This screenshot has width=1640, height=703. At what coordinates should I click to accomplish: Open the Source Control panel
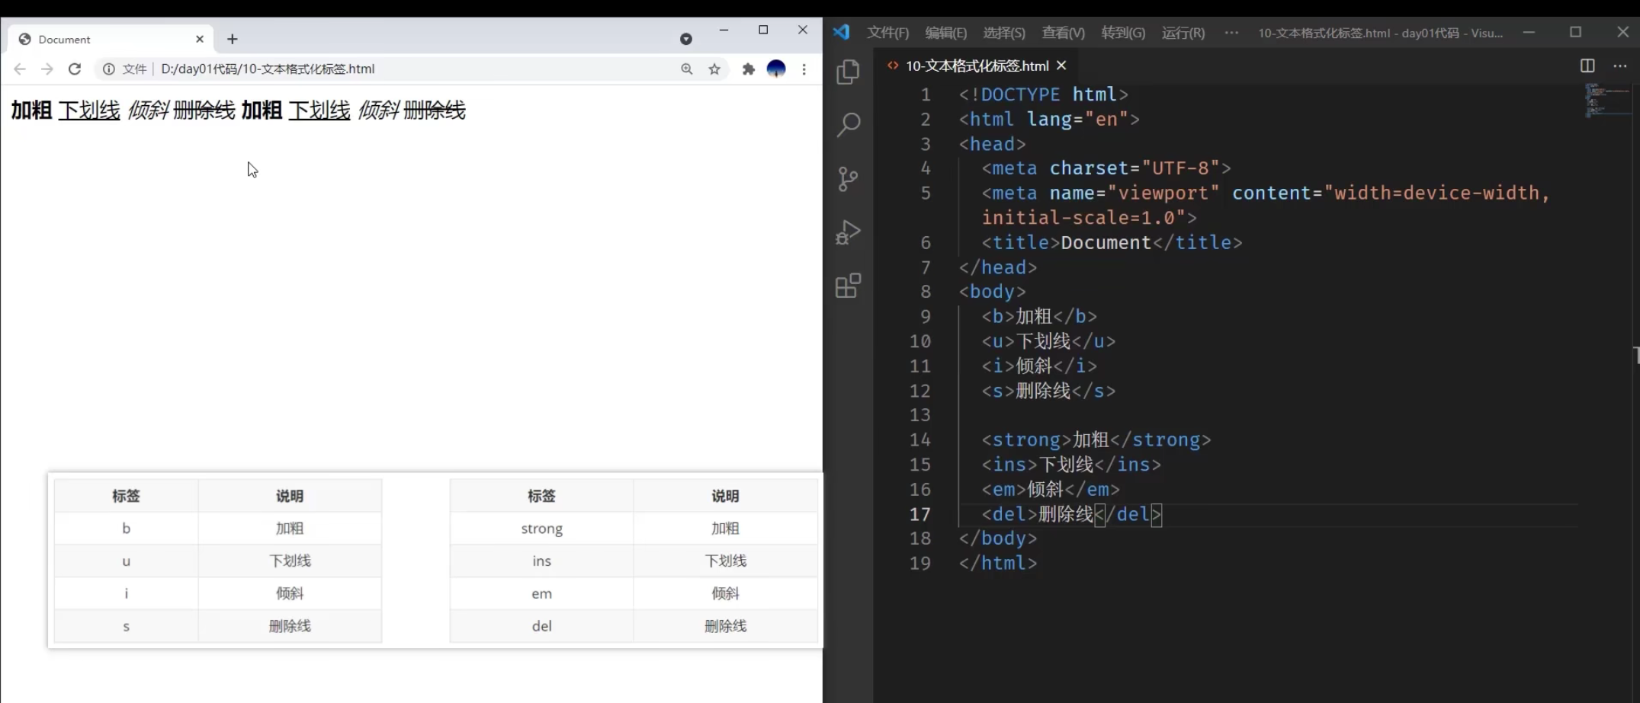(x=848, y=179)
